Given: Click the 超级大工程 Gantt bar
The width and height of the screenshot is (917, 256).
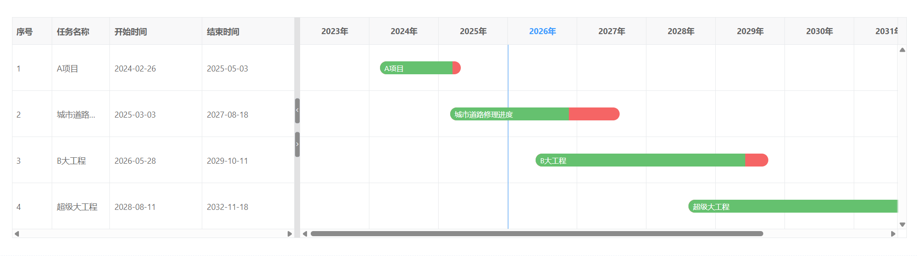Looking at the screenshot, I should (x=793, y=206).
